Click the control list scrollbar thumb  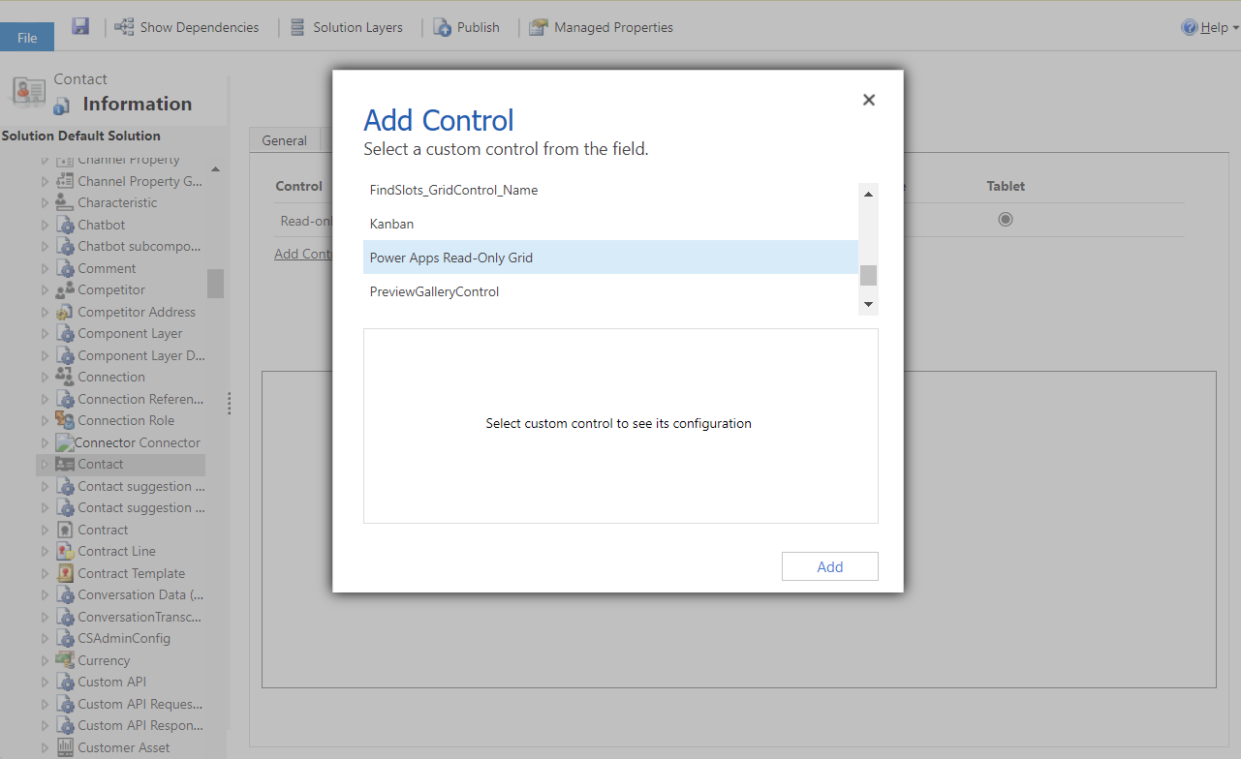pyautogui.click(x=869, y=275)
